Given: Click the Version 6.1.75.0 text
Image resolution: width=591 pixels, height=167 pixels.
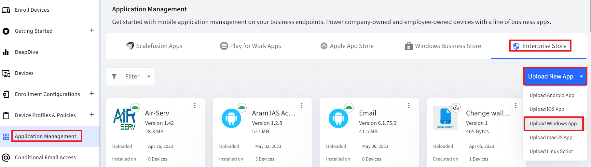Looking at the screenshot, I should [x=378, y=123].
